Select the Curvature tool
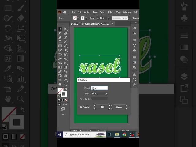The image size is (196, 147). coord(65,37)
